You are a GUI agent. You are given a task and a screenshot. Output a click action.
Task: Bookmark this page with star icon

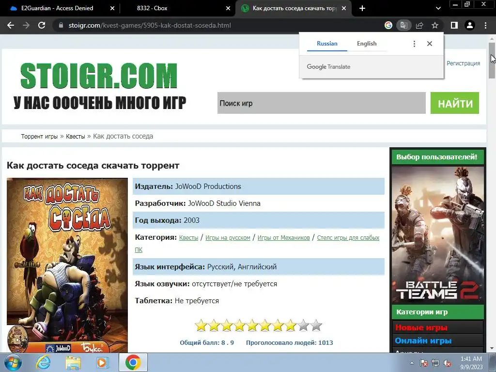(435, 25)
